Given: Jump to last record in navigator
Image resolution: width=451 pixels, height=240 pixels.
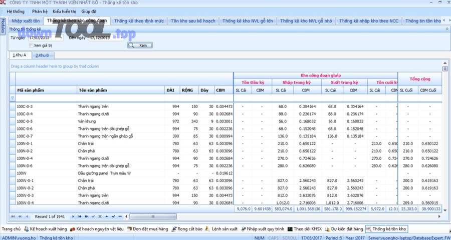Looking at the screenshot, I should coord(86,216).
